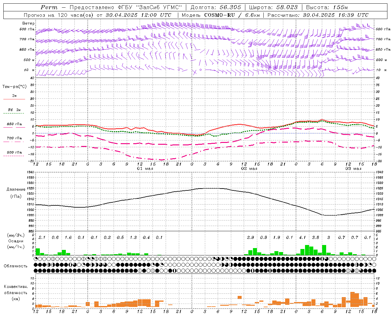Click the '(мм/1ч.)' precipitation unit label

pyautogui.click(x=16, y=247)
